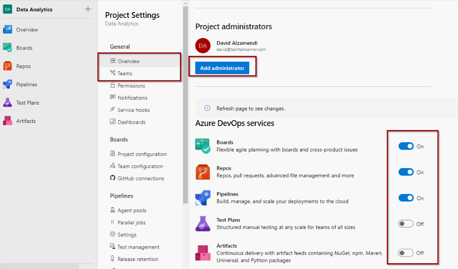Click the Repos service icon in DevOps services
Screen dimensions: 458x269
(x=203, y=172)
